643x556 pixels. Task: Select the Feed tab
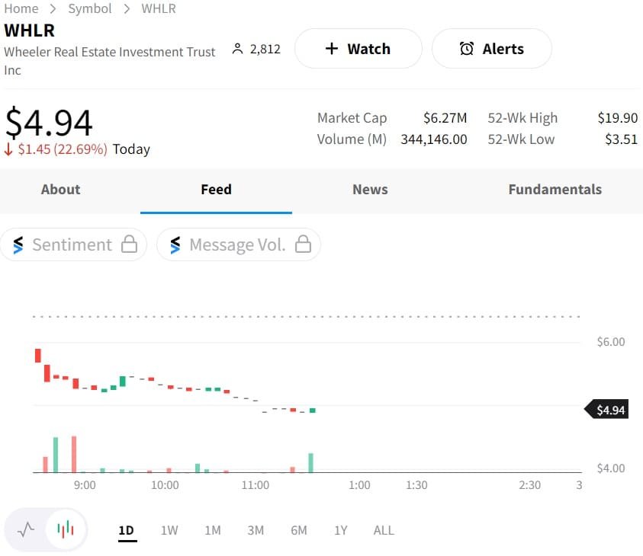[216, 190]
